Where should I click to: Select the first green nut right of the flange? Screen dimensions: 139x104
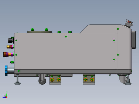59,32
